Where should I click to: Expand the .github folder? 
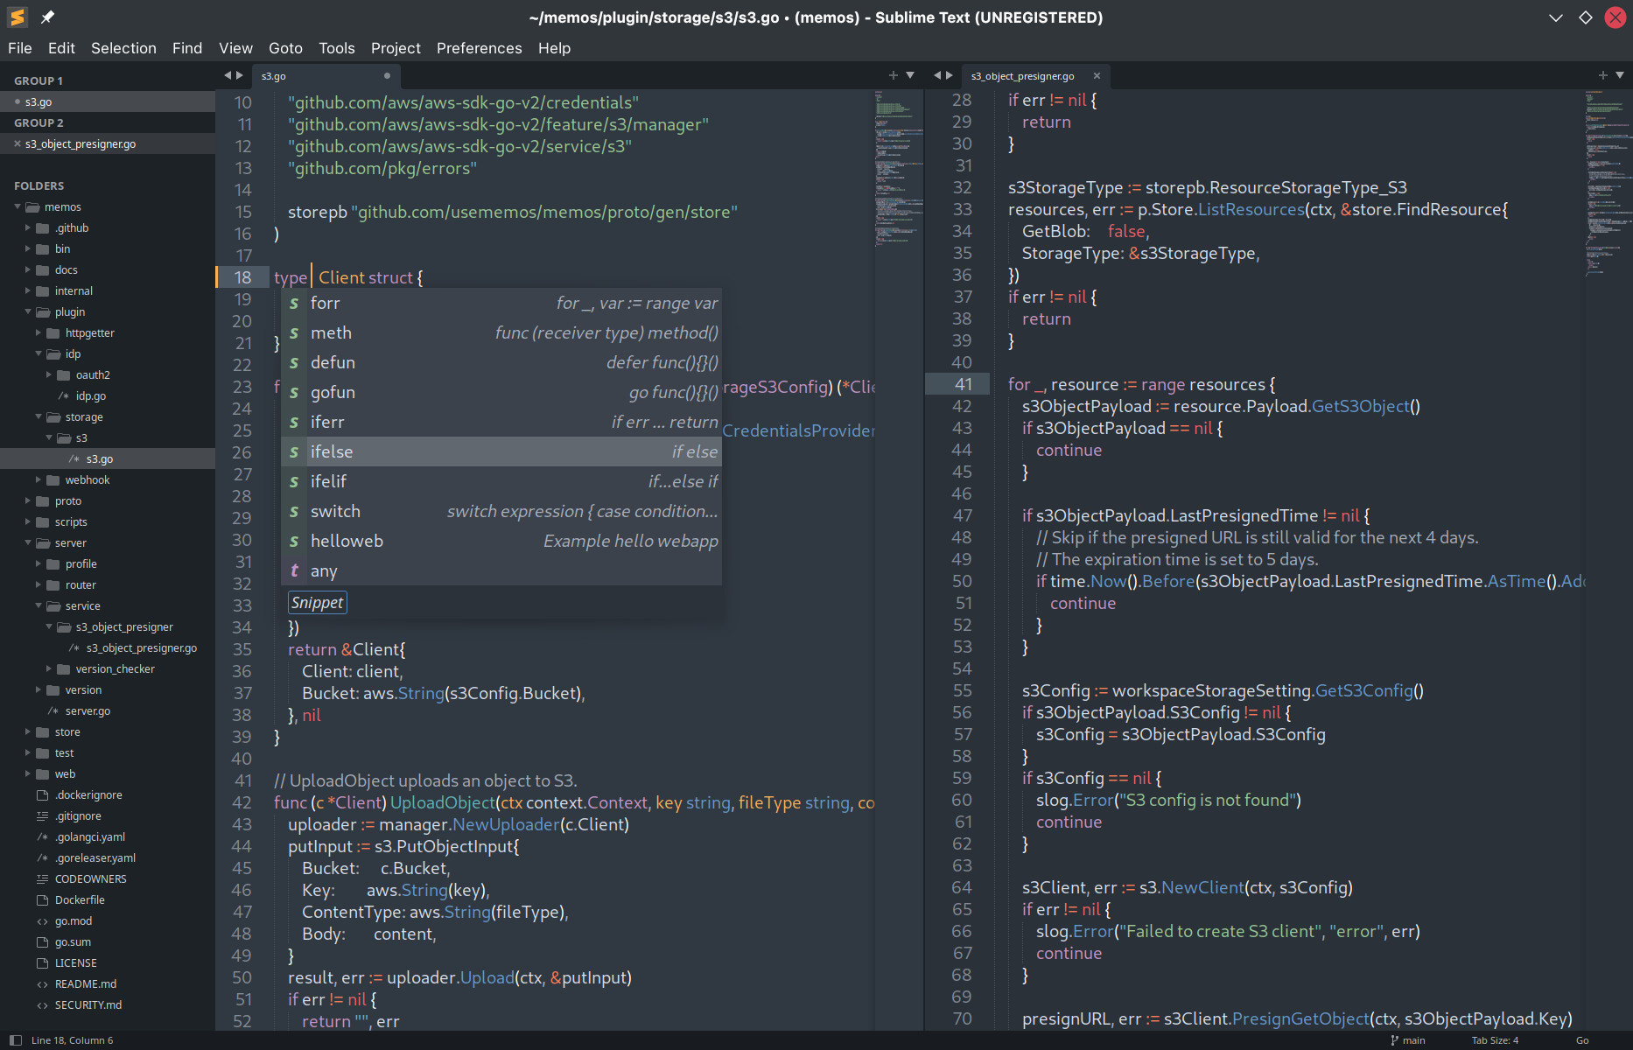click(28, 228)
